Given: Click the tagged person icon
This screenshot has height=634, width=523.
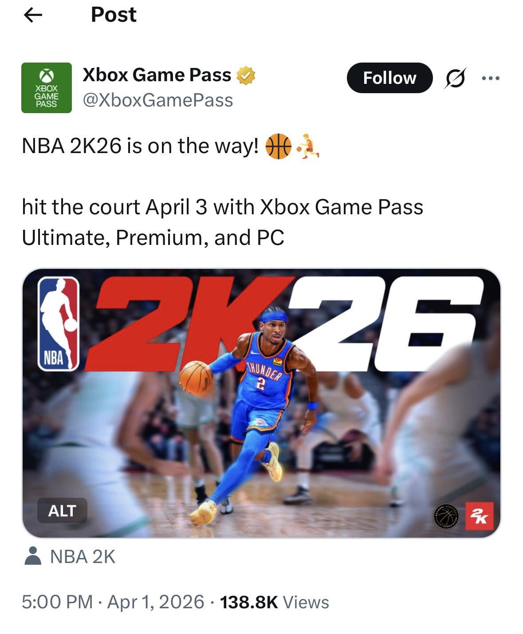Looking at the screenshot, I should (x=32, y=556).
